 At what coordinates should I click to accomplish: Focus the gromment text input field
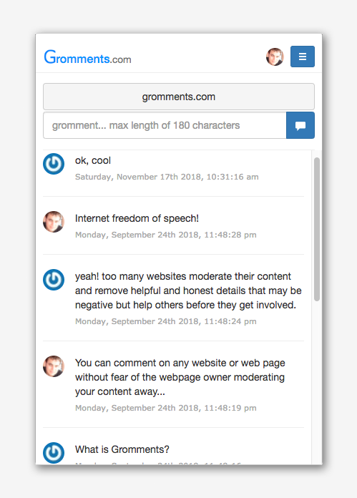(165, 125)
